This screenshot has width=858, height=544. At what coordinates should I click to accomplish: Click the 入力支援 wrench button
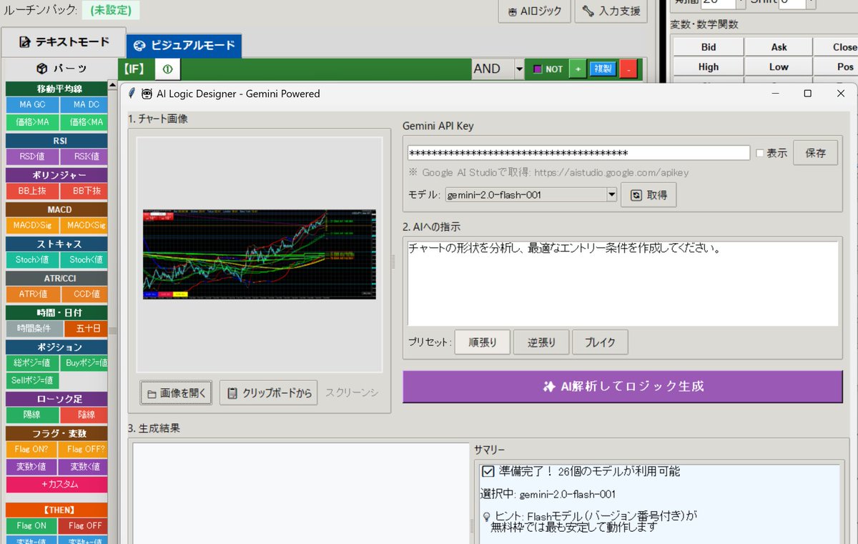[611, 11]
